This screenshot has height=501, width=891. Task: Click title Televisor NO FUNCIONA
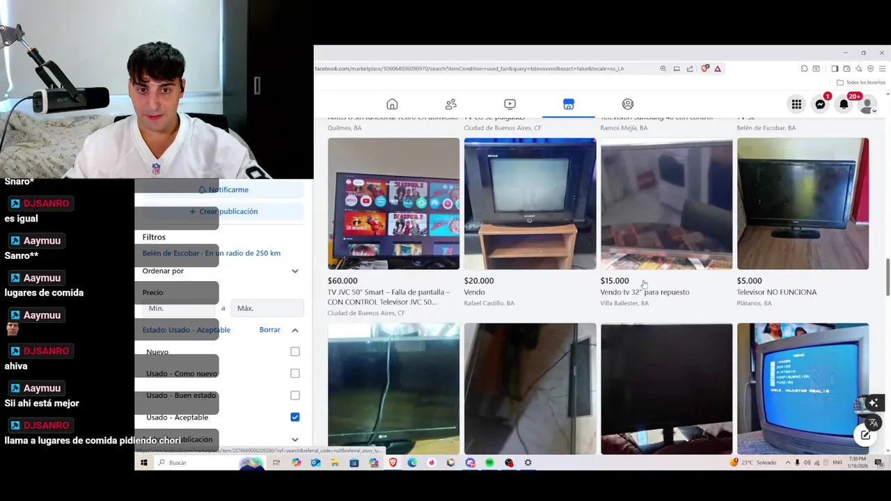click(x=777, y=292)
